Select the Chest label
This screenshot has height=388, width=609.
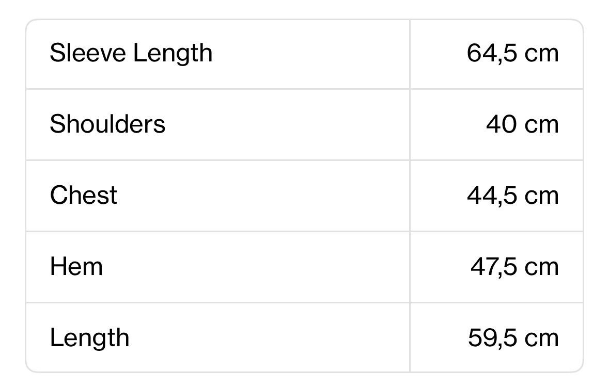pos(84,195)
